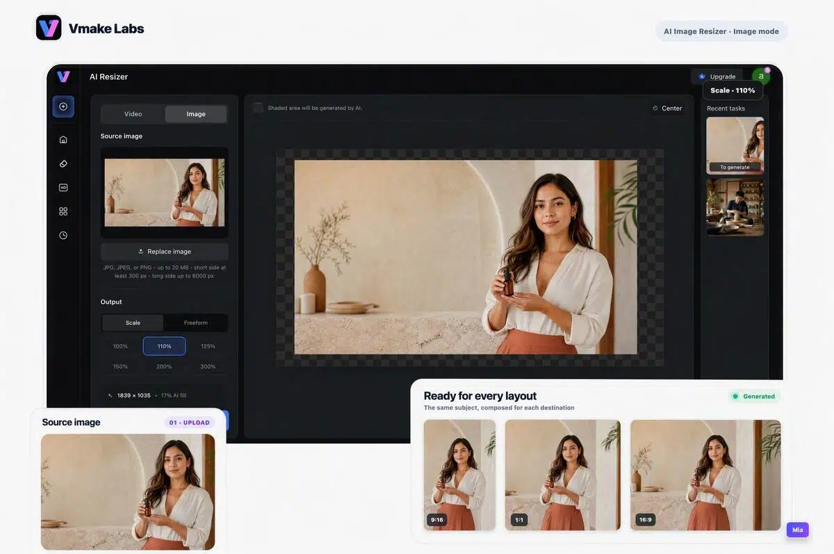The image size is (834, 554).
Task: Click the '1839 × 1035' dimensions text
Action: coord(134,396)
